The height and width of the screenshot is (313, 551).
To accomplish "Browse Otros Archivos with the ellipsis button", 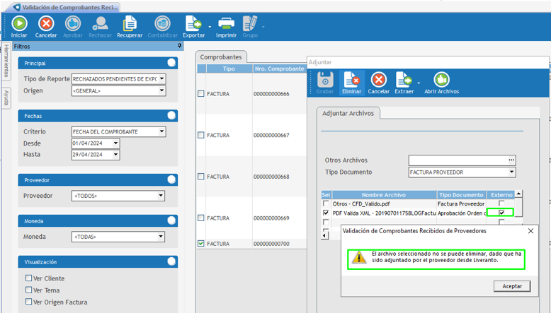I will (x=511, y=160).
